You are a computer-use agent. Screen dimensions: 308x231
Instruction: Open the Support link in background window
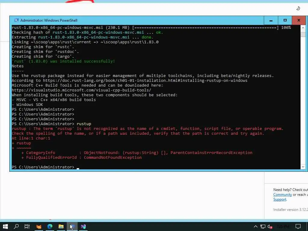(x=280, y=199)
